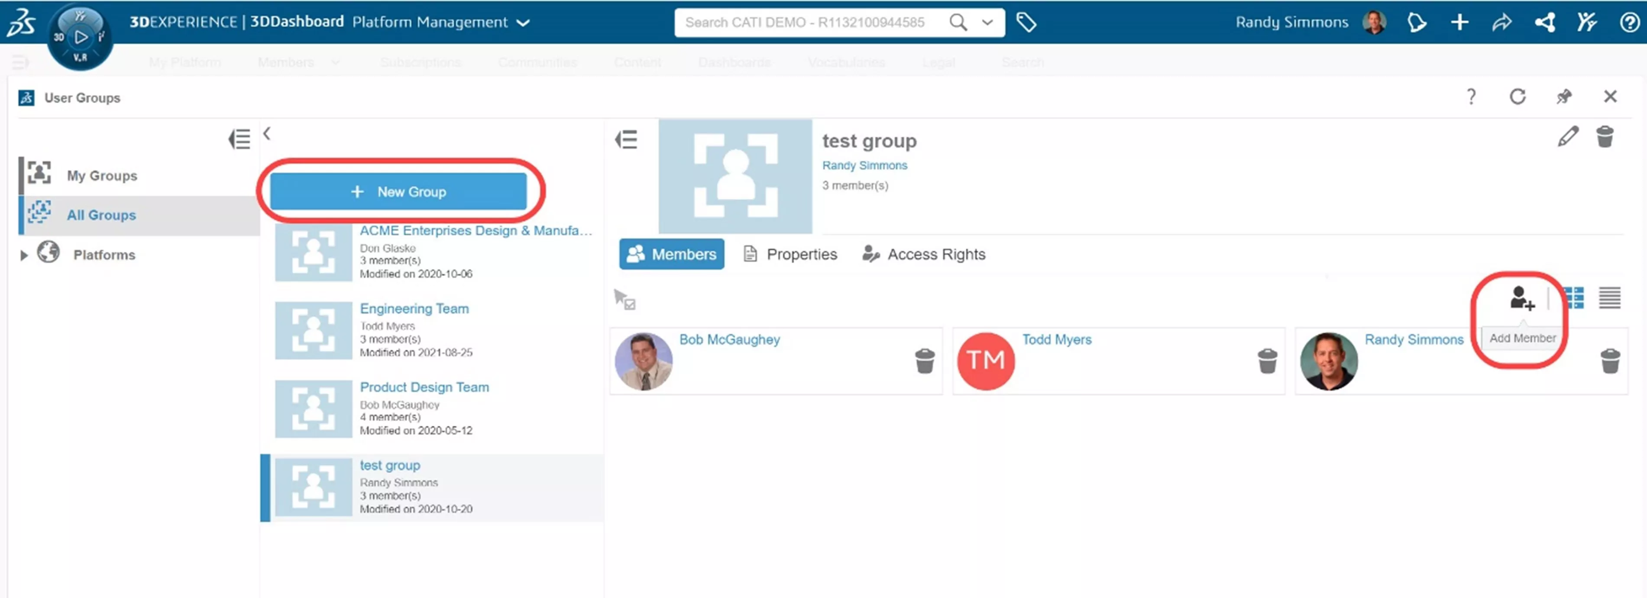Click the help question mark icon
This screenshot has width=1647, height=598.
[1471, 96]
